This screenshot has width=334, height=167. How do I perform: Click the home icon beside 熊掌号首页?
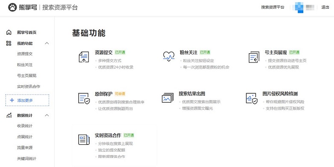pos(9,32)
